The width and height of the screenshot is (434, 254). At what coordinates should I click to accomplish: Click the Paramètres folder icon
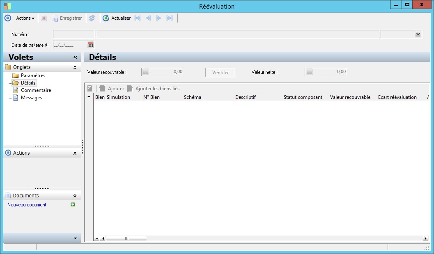pos(16,76)
